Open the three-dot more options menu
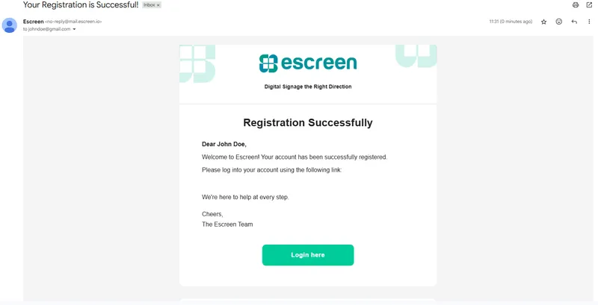The width and height of the screenshot is (598, 305). (x=589, y=22)
